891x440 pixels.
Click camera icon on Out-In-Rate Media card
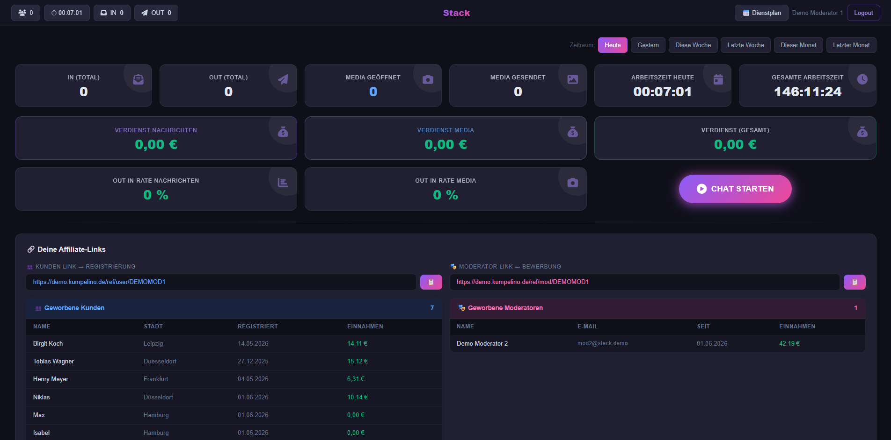[x=573, y=183]
